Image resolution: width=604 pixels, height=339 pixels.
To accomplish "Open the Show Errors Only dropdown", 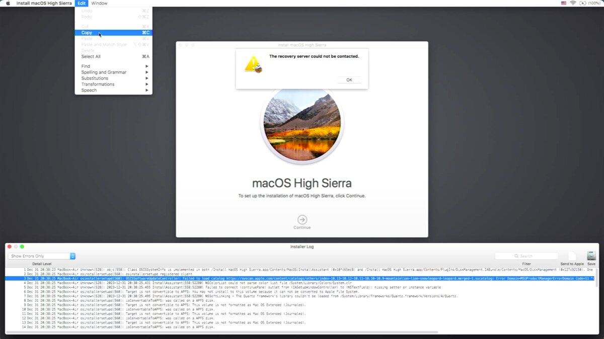I will tap(42, 256).
